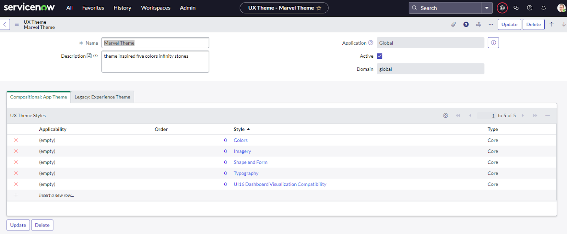Add Marvel Theme to favorites star
Screen dimensions: 567x234
pyautogui.click(x=319, y=8)
